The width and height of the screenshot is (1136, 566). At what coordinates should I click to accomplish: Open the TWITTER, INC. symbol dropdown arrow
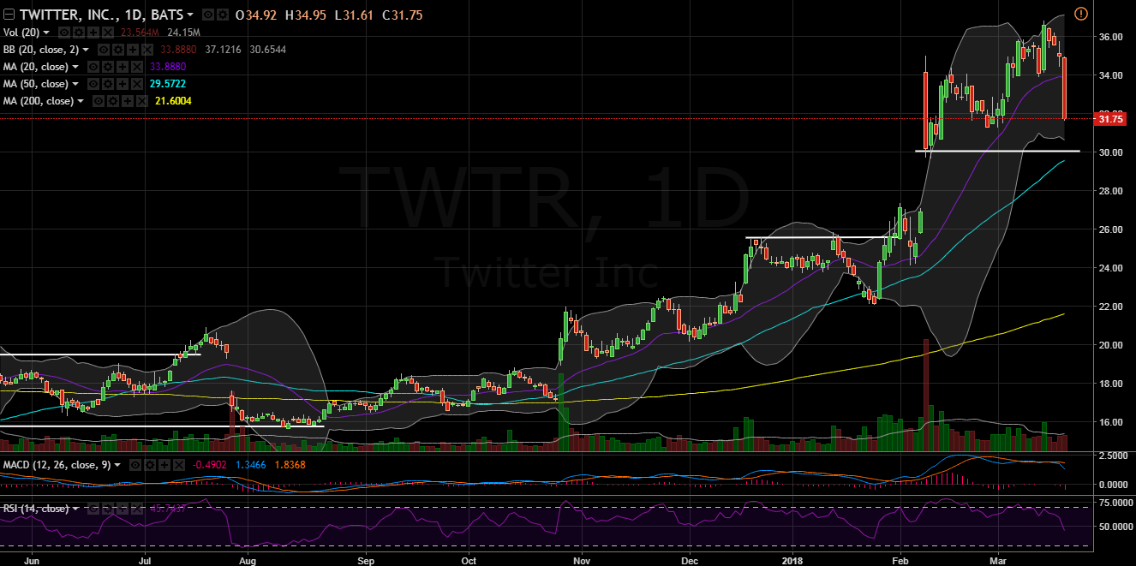coord(190,15)
